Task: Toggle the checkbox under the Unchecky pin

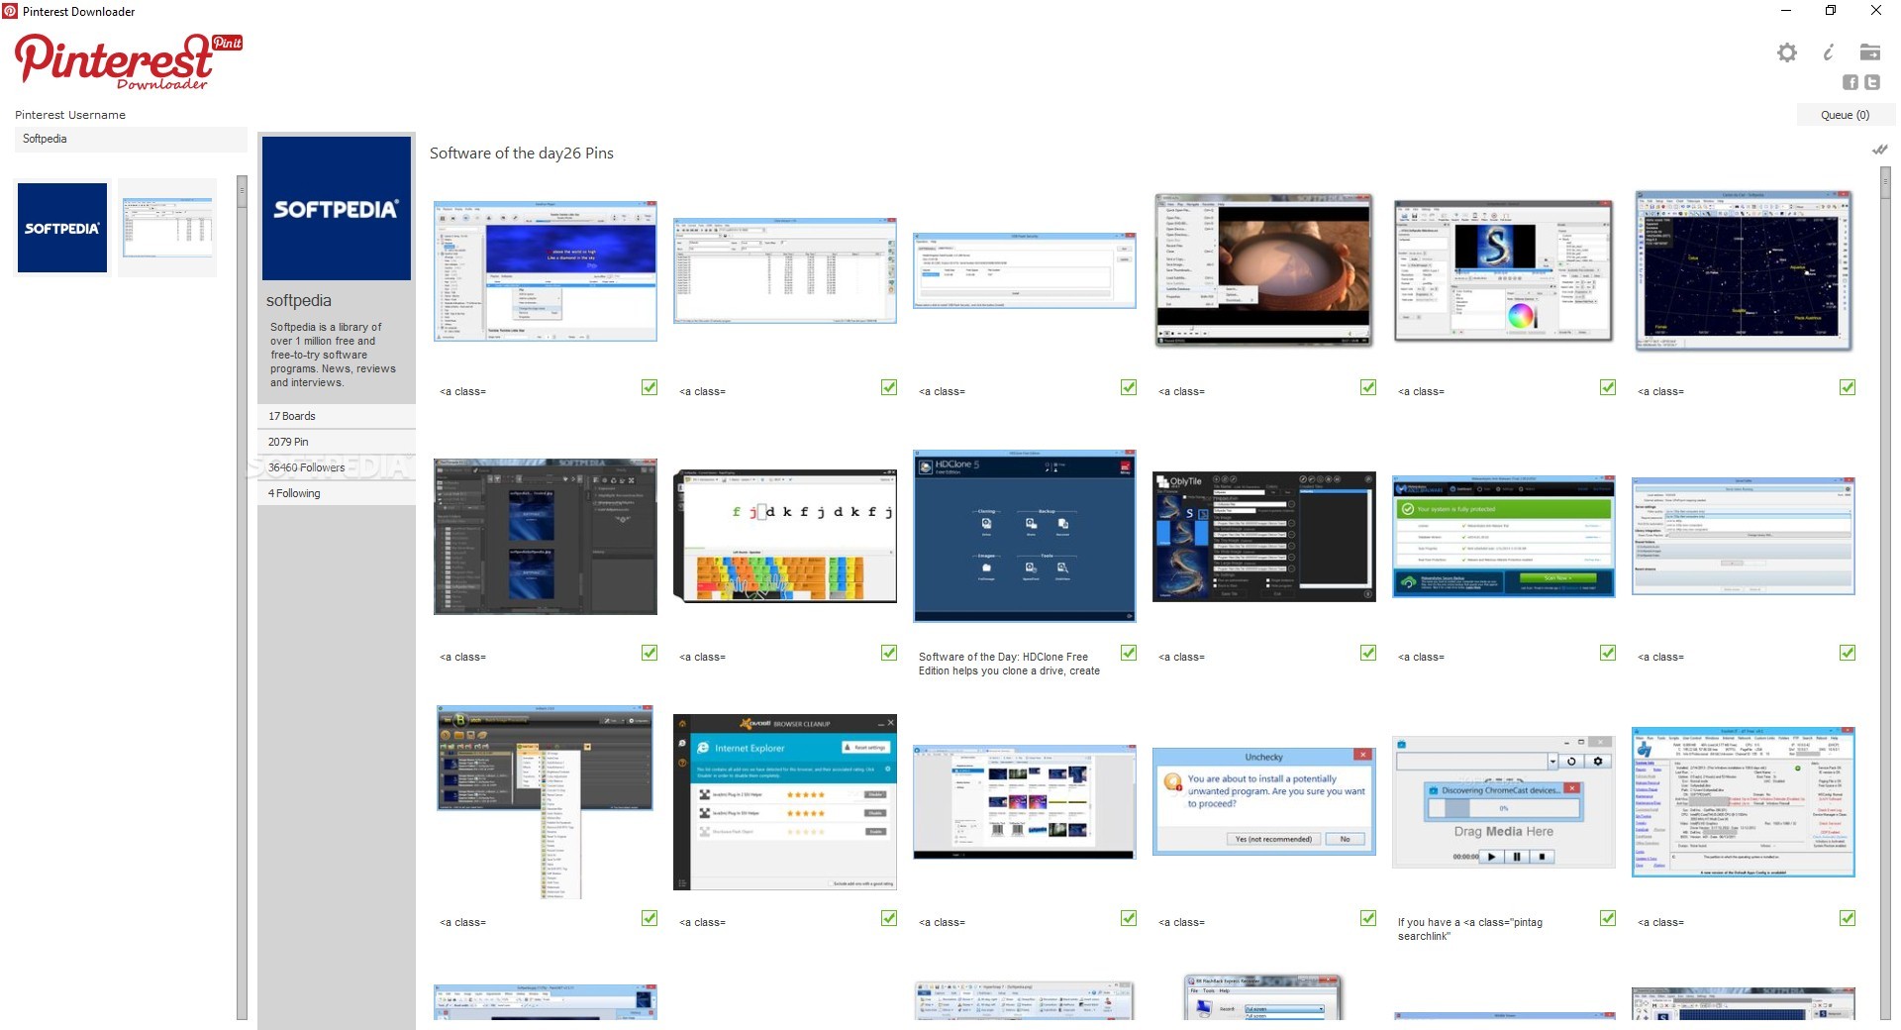Action: pos(1368,918)
